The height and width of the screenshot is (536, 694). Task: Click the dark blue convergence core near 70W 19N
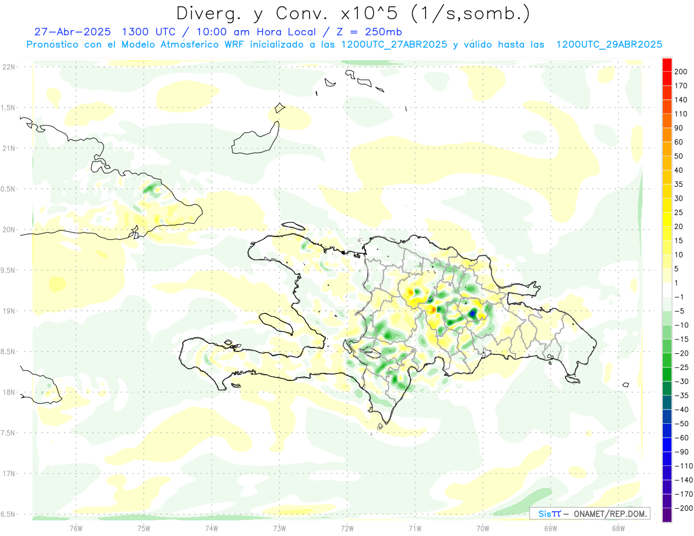(472, 313)
